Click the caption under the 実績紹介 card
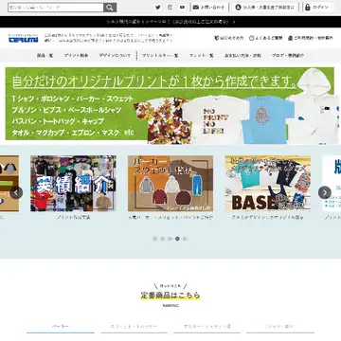The width and height of the screenshot is (341, 341). click(x=73, y=217)
